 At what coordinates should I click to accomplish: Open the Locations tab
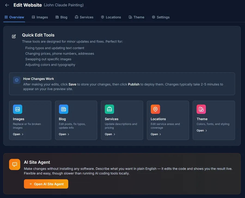point(111,17)
